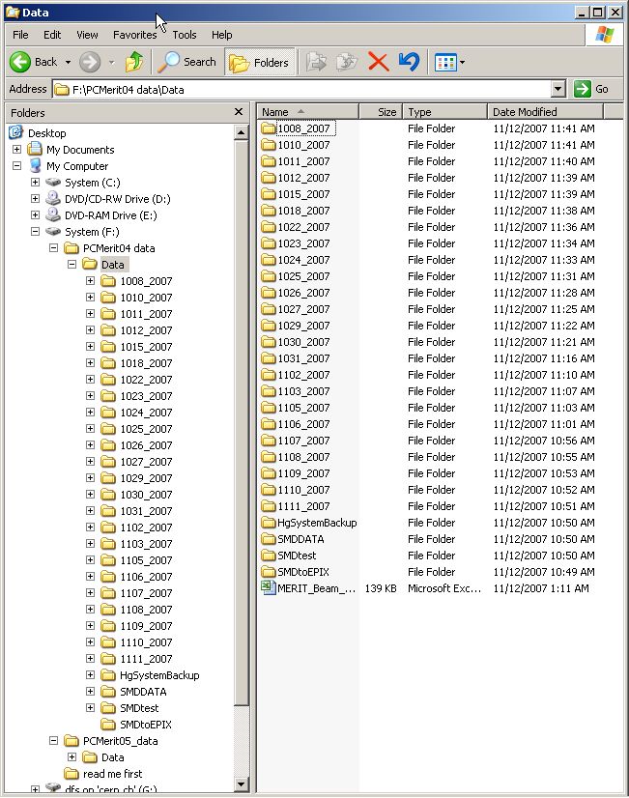Click the Address path field
The width and height of the screenshot is (629, 798).
tap(303, 90)
